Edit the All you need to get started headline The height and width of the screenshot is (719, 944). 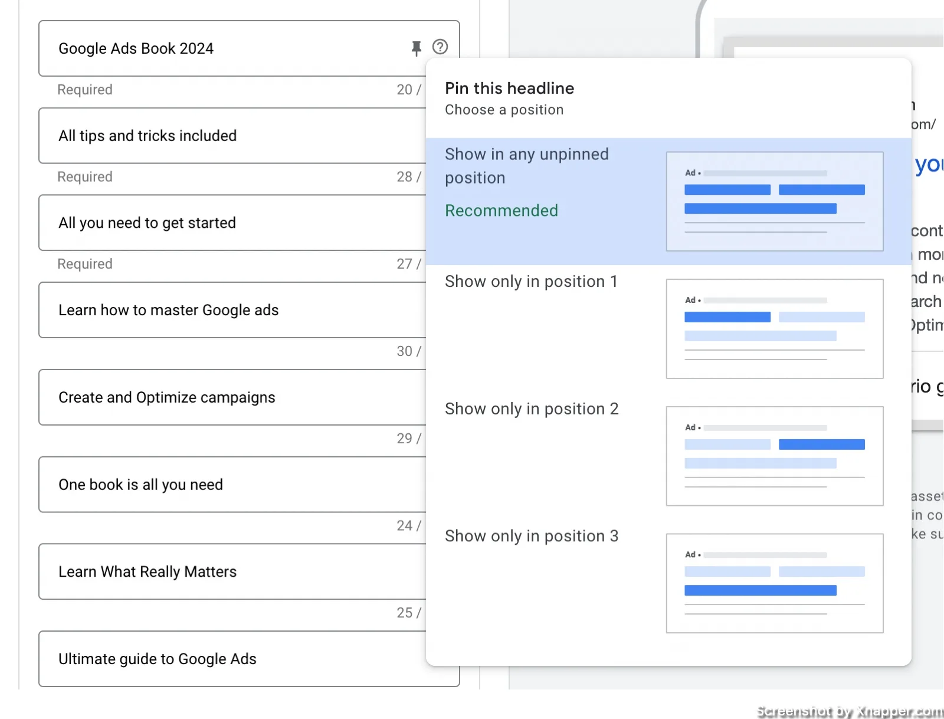(x=232, y=223)
